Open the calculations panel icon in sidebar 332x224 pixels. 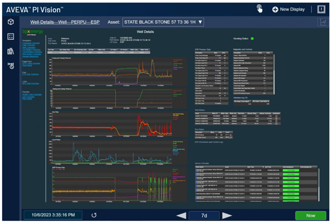[x=10, y=37]
